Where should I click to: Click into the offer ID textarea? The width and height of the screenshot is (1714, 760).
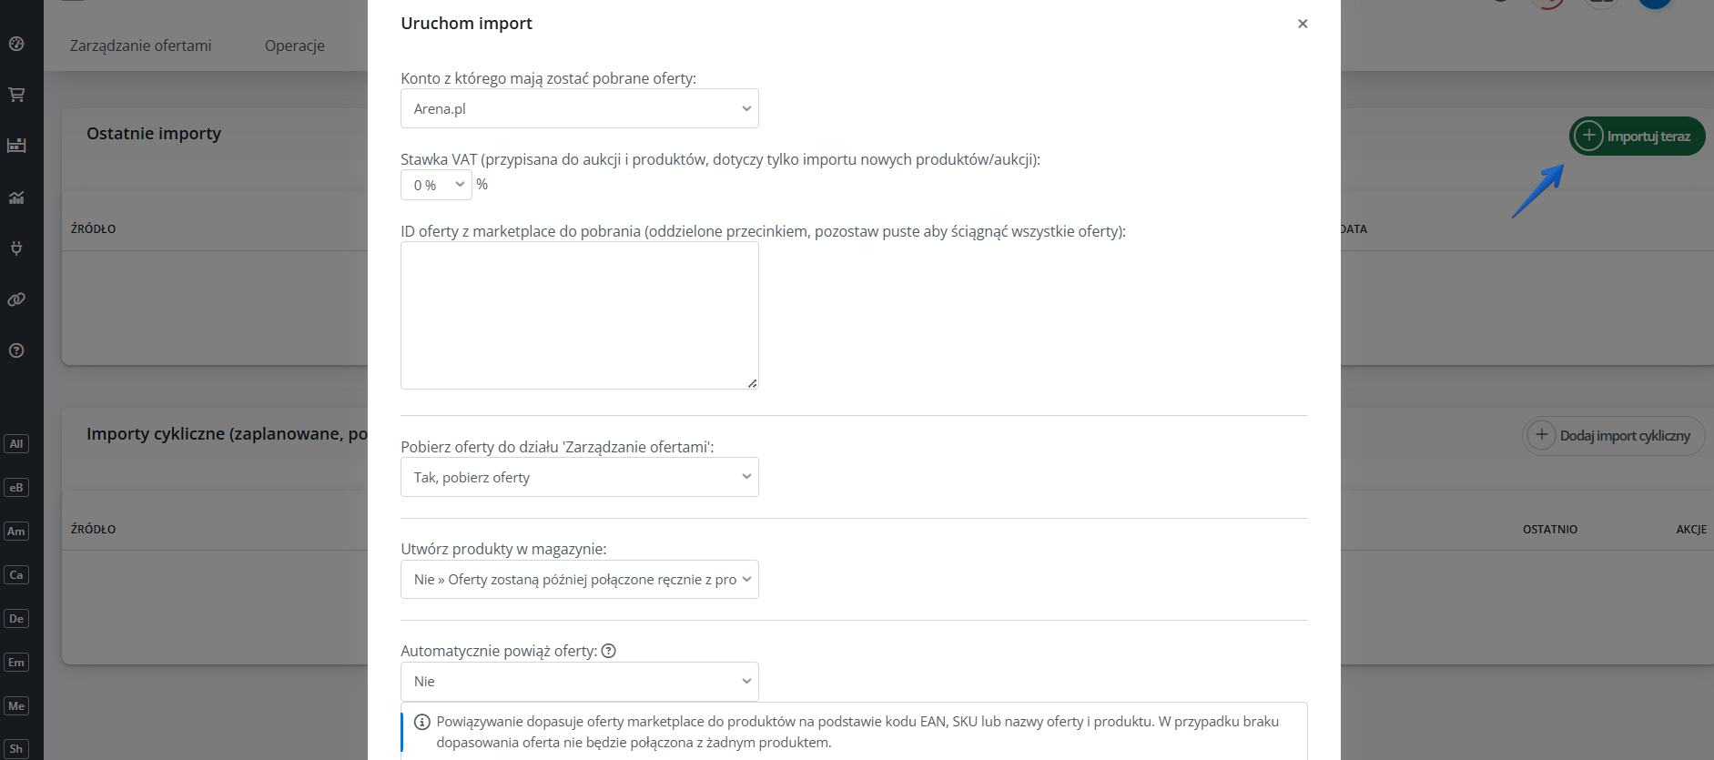click(579, 315)
